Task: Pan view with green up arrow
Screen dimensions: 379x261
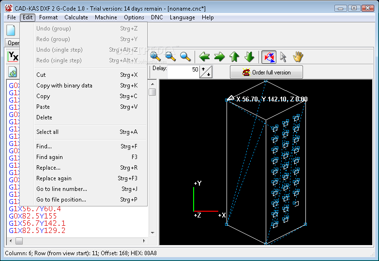Action: (234, 57)
